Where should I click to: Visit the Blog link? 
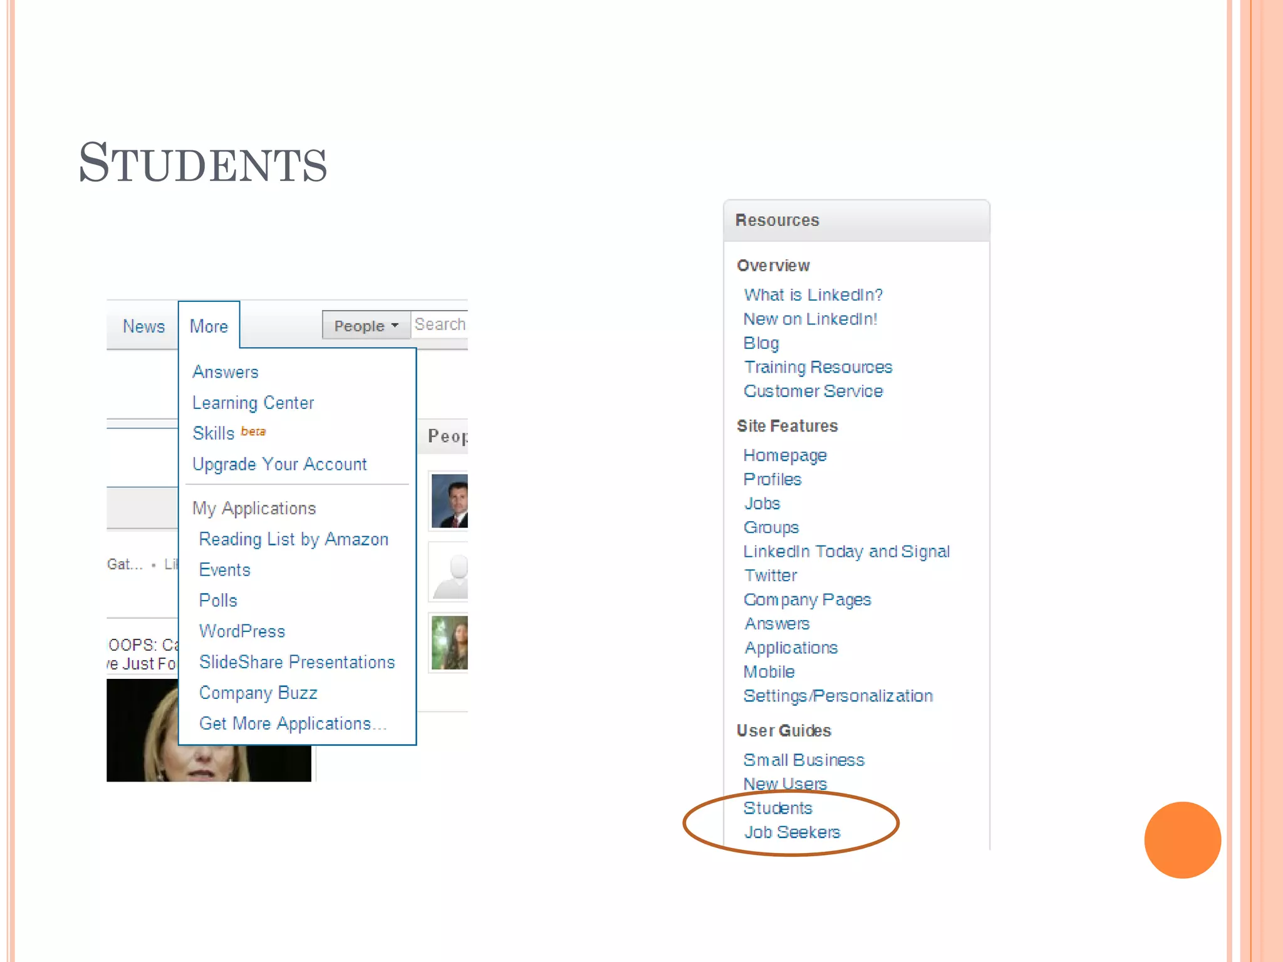tap(761, 343)
